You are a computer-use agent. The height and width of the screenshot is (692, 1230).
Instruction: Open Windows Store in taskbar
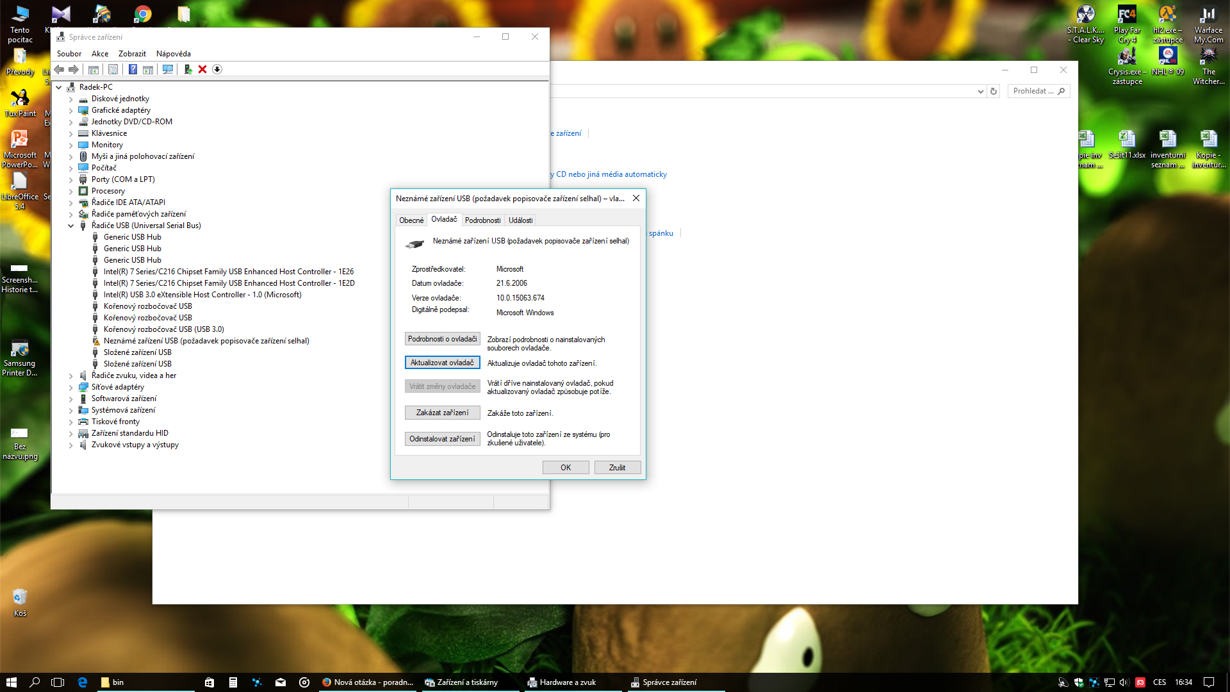coord(209,682)
